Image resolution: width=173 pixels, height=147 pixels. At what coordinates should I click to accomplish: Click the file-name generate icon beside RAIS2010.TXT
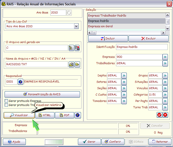coord(71,64)
